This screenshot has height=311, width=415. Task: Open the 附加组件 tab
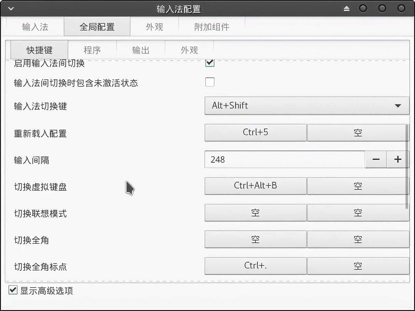pyautogui.click(x=212, y=27)
